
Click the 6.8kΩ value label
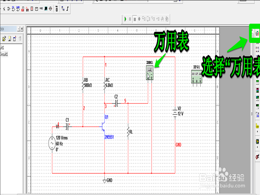[110, 85]
